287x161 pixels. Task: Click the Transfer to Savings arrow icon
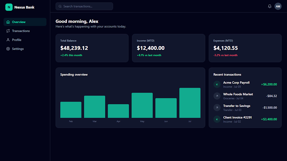click(217, 107)
